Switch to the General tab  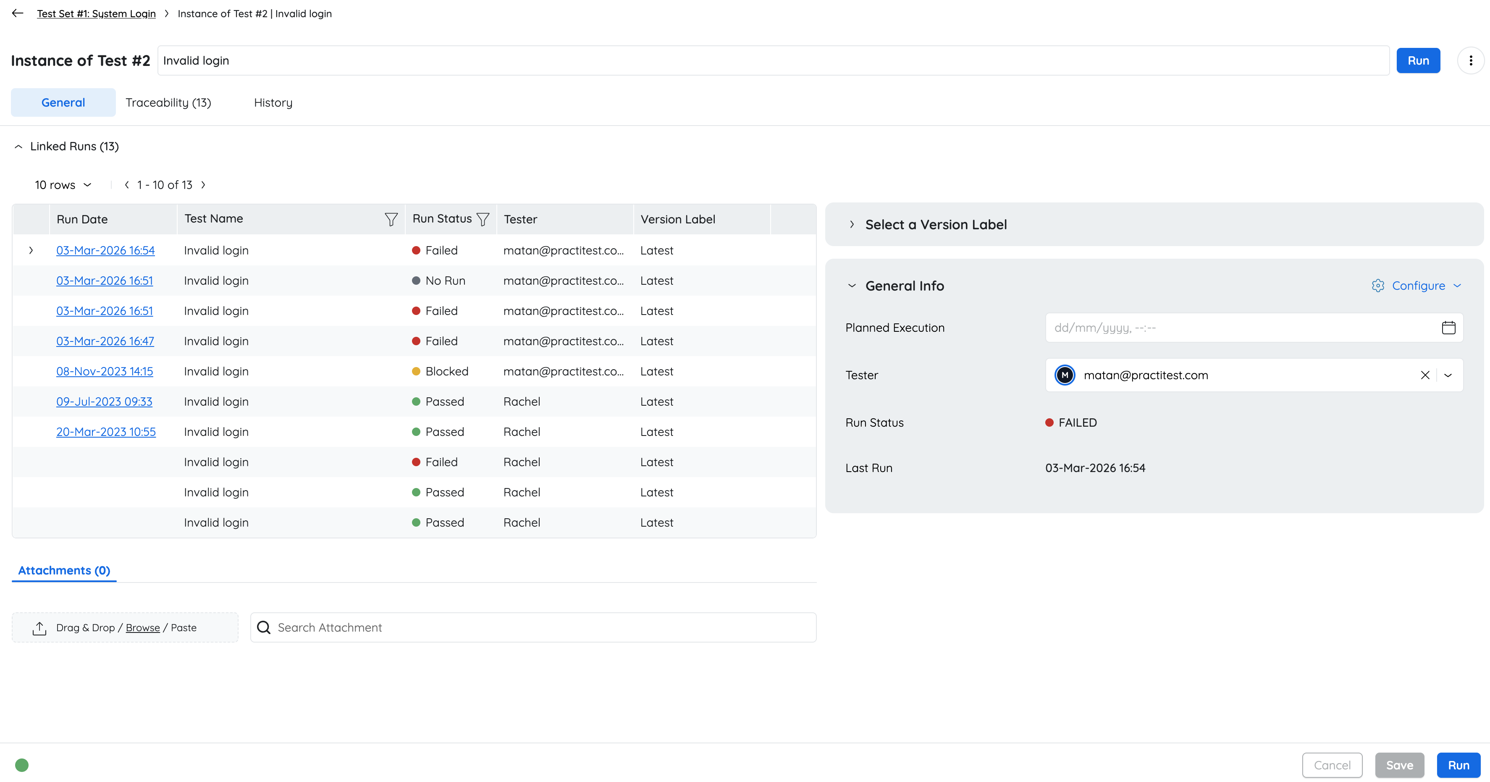[63, 102]
